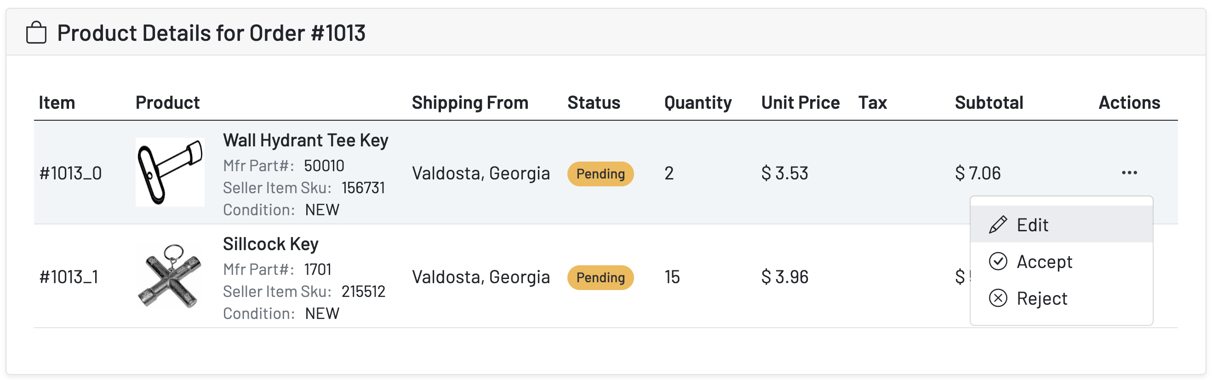Click Pending status badge for Sillcock Key
The width and height of the screenshot is (1212, 380).
[600, 278]
